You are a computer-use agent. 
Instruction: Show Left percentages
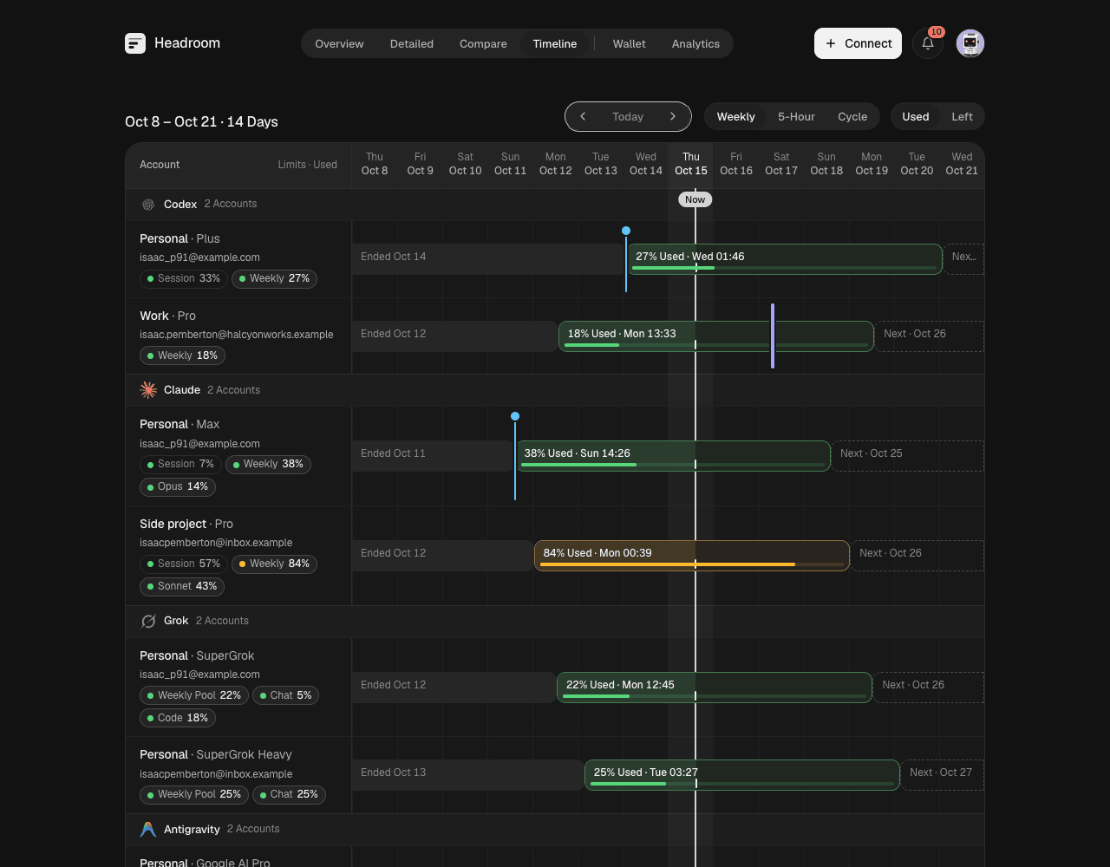click(963, 116)
